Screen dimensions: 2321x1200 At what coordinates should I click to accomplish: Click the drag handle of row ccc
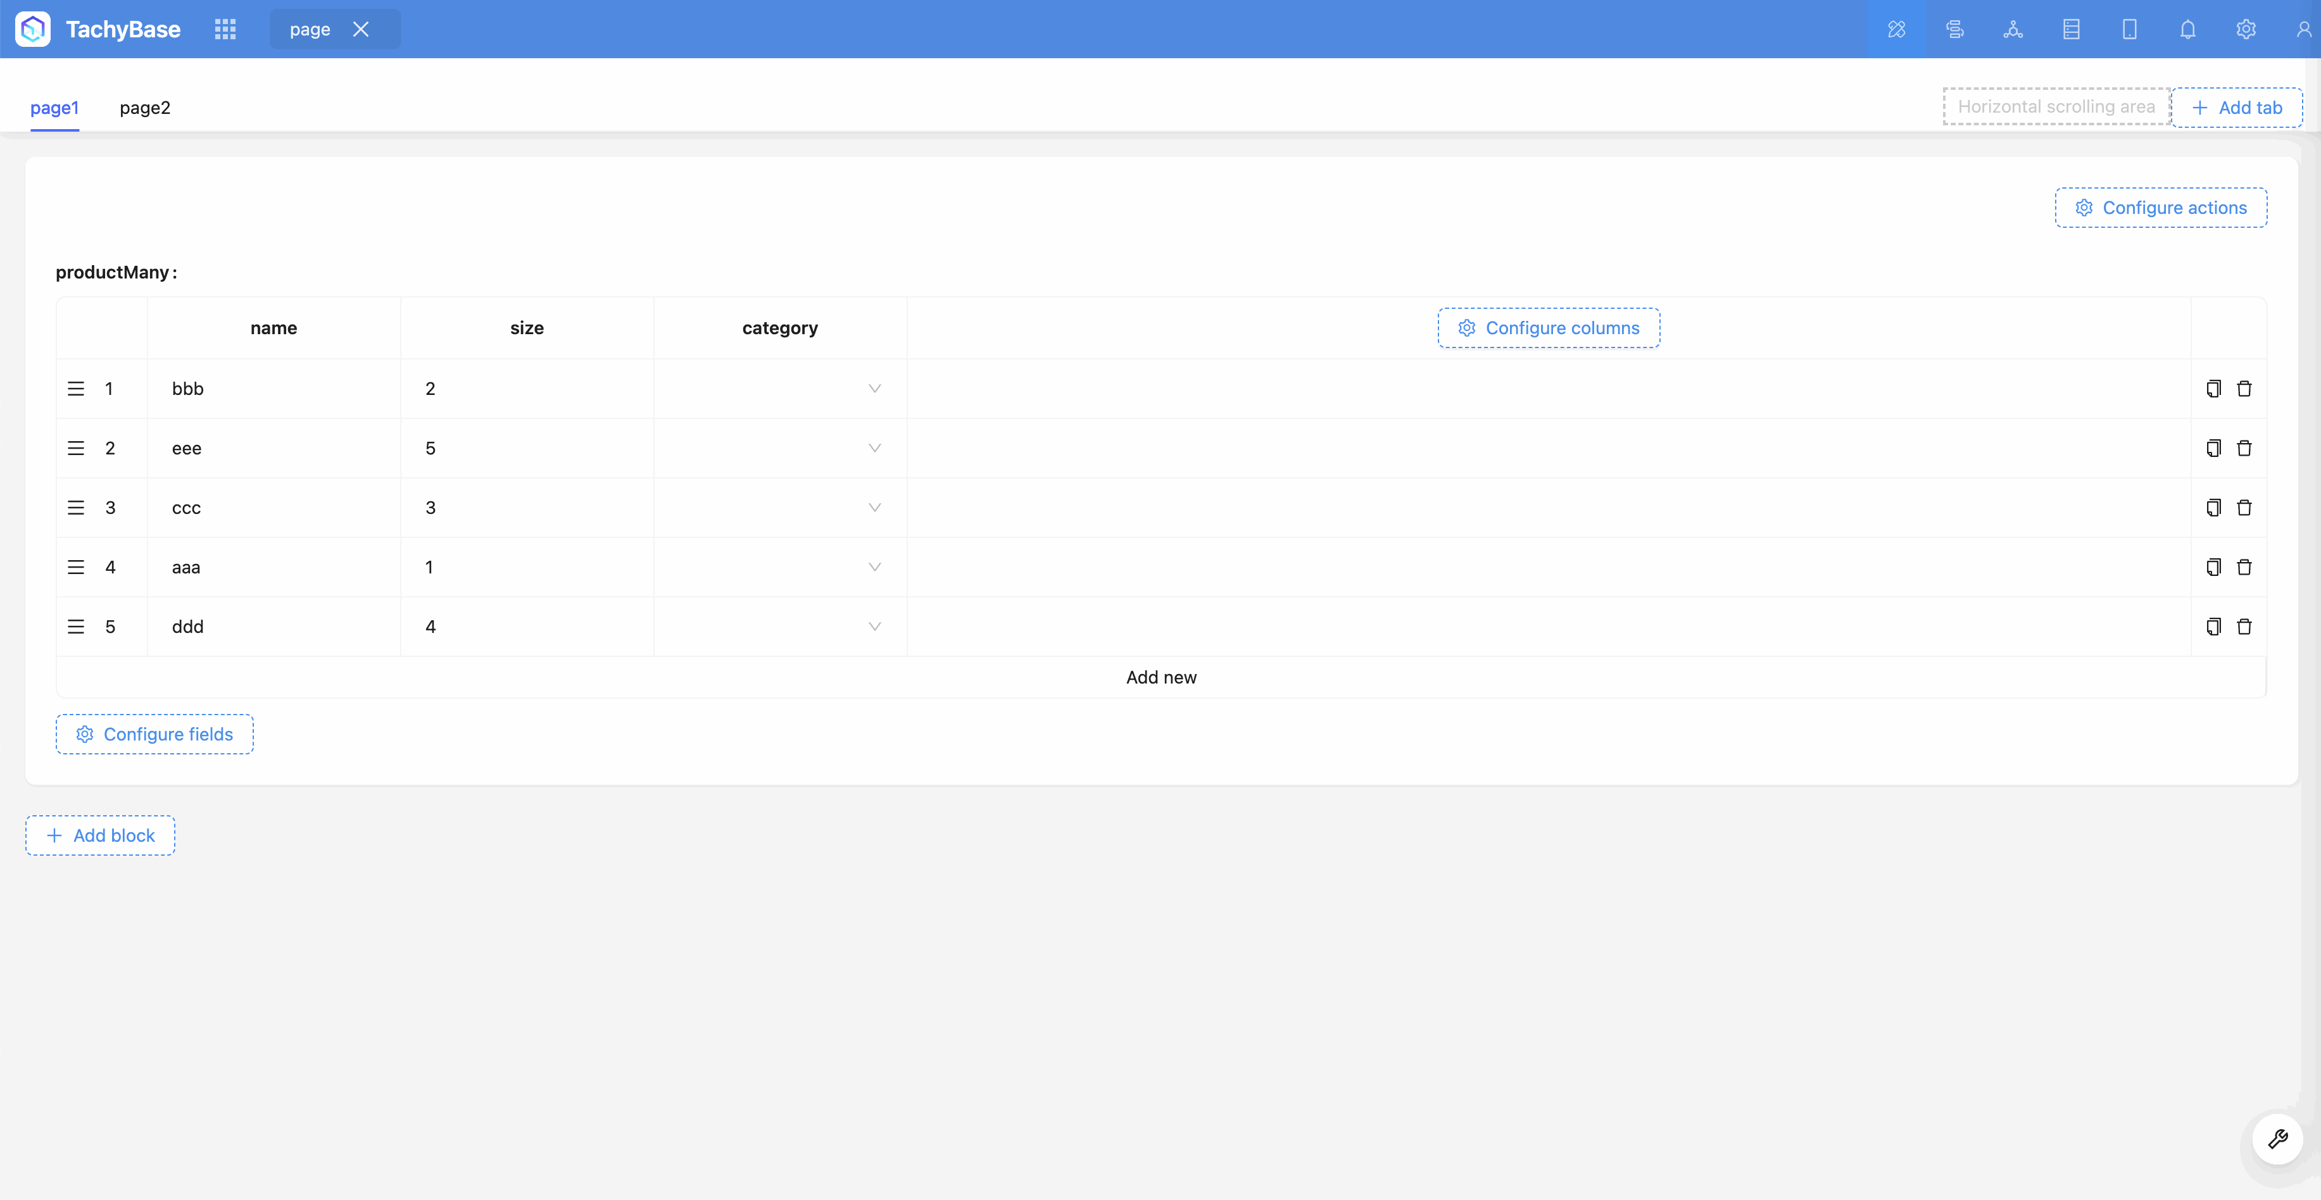[76, 507]
